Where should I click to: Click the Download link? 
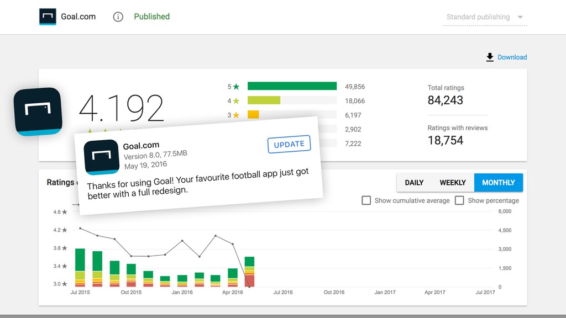click(x=512, y=57)
